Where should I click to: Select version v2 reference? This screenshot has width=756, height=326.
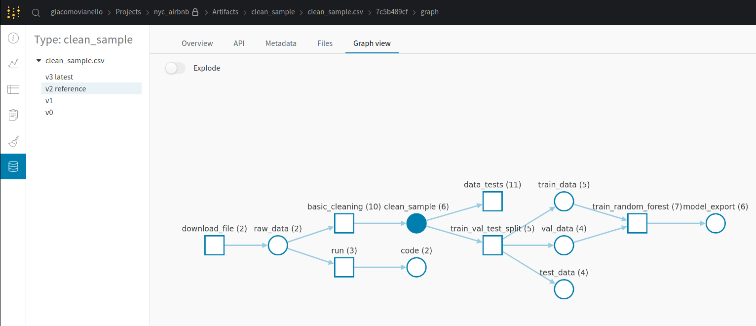pos(92,89)
